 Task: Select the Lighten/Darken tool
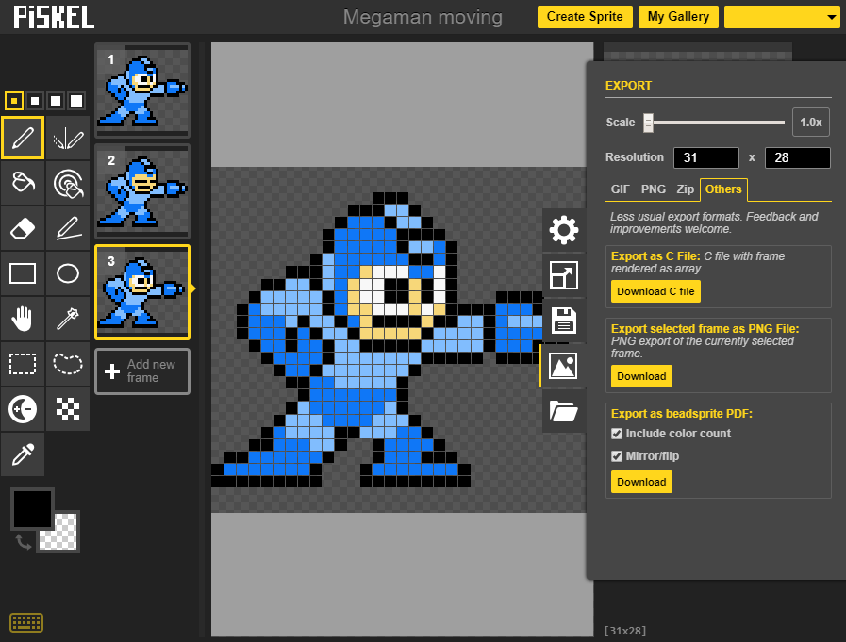coord(23,409)
